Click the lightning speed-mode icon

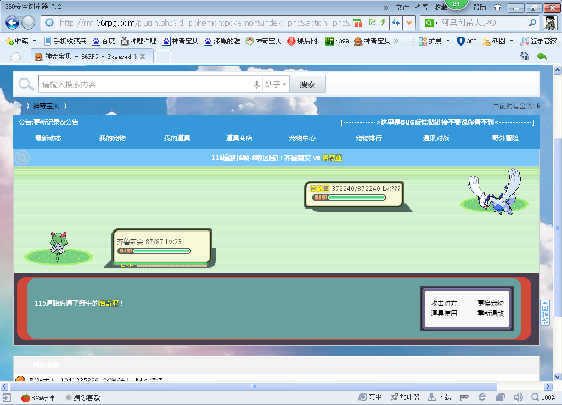tap(383, 22)
